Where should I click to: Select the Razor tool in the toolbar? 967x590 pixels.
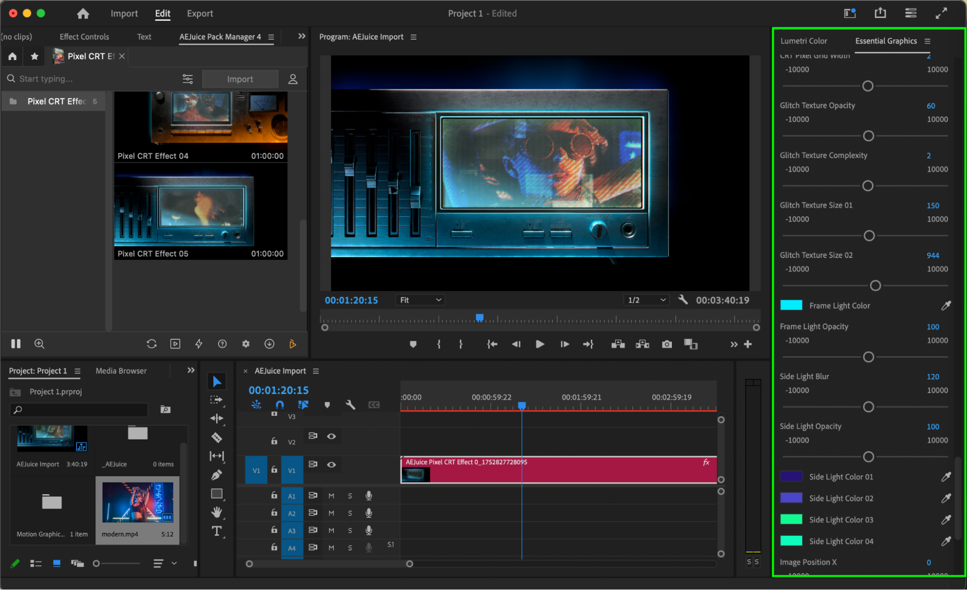tap(217, 438)
